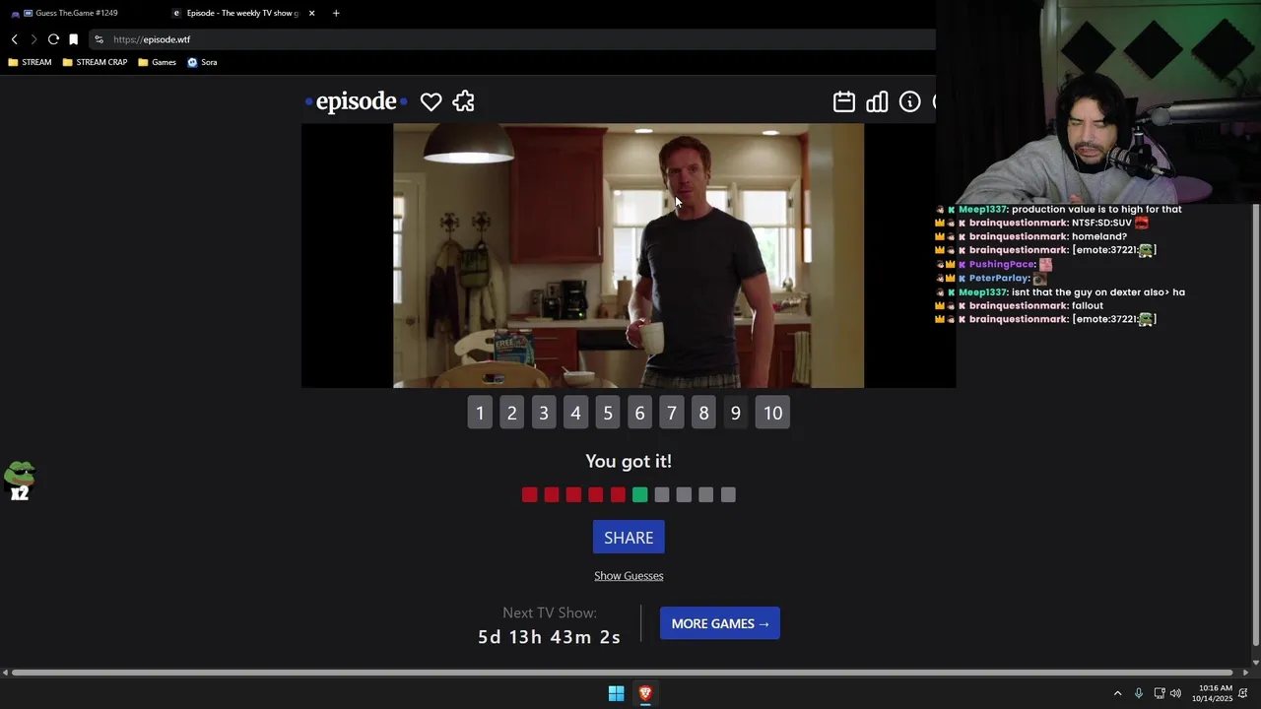Open the volume speaker tray icon

click(1175, 693)
